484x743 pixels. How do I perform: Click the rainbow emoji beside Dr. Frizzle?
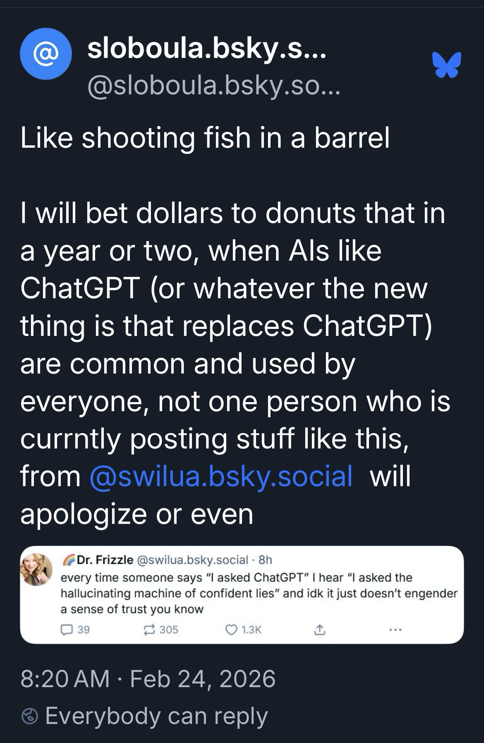[x=67, y=560]
